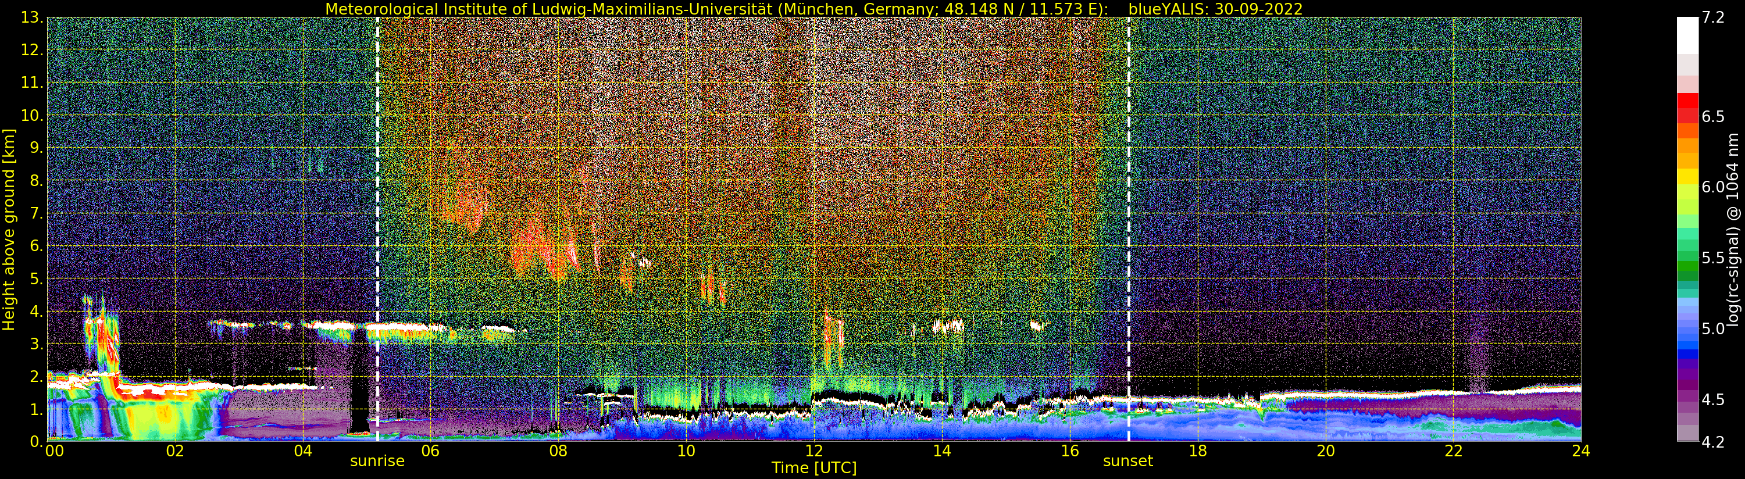
Task: Click the 'Height above ground [km]' axis label
Action: click(9, 230)
